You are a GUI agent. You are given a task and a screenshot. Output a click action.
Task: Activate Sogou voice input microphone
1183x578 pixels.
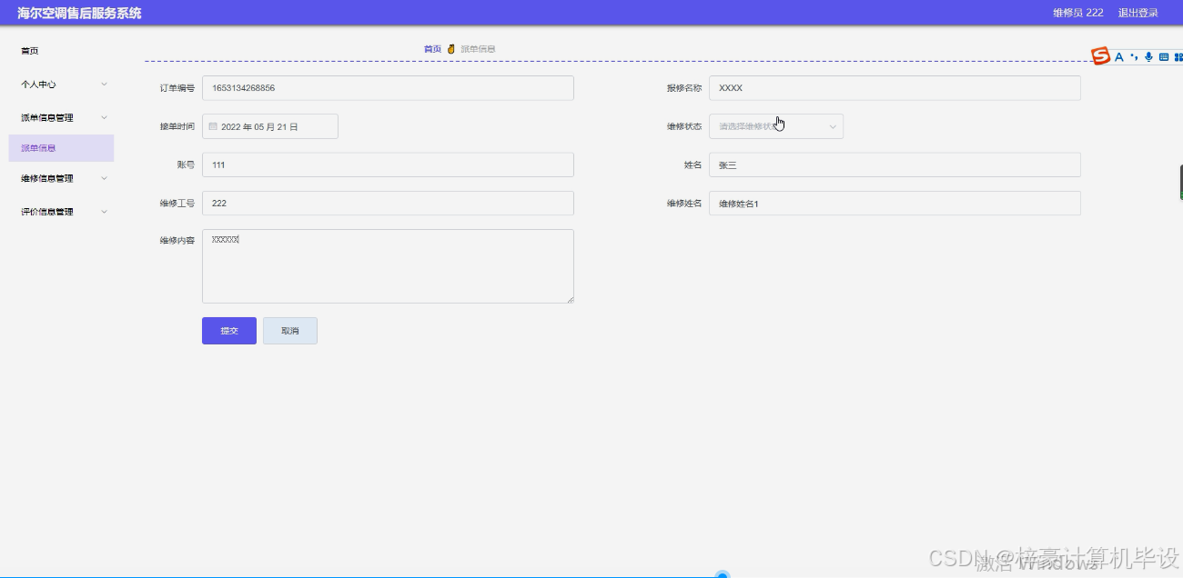coord(1148,57)
